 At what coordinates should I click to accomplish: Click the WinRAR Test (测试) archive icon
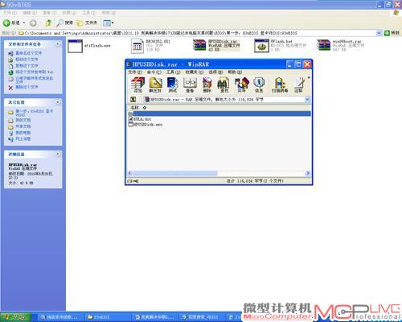tap(173, 85)
